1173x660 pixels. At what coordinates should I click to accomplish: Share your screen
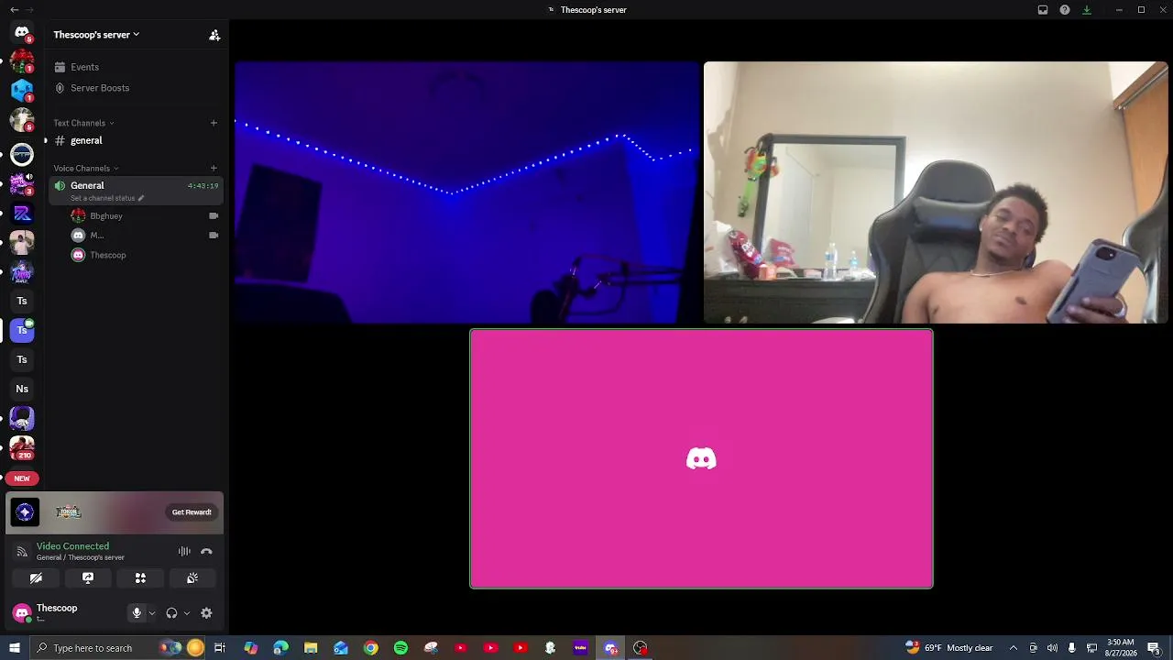tap(88, 578)
